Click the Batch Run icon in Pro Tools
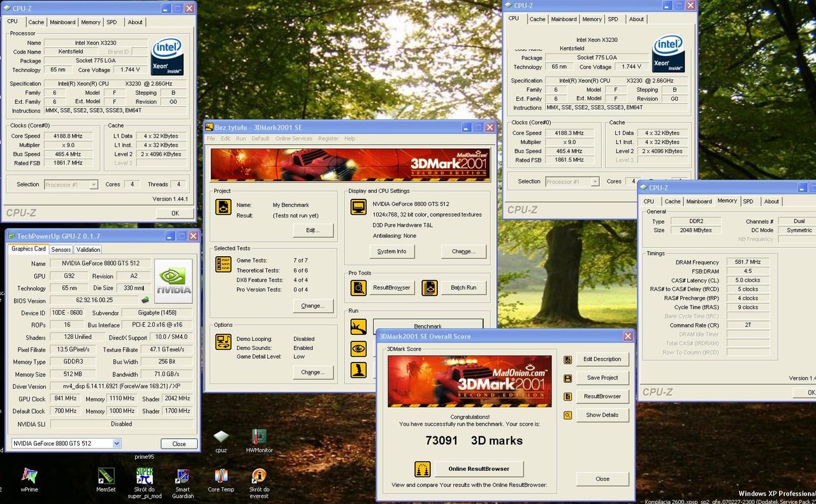 coord(430,287)
